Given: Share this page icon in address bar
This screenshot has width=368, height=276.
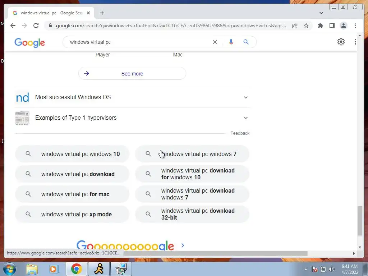Looking at the screenshot, I should [x=295, y=26].
